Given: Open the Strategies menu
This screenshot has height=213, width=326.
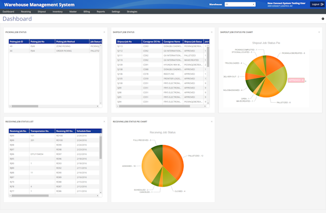Looking at the screenshot, I should click(132, 11).
